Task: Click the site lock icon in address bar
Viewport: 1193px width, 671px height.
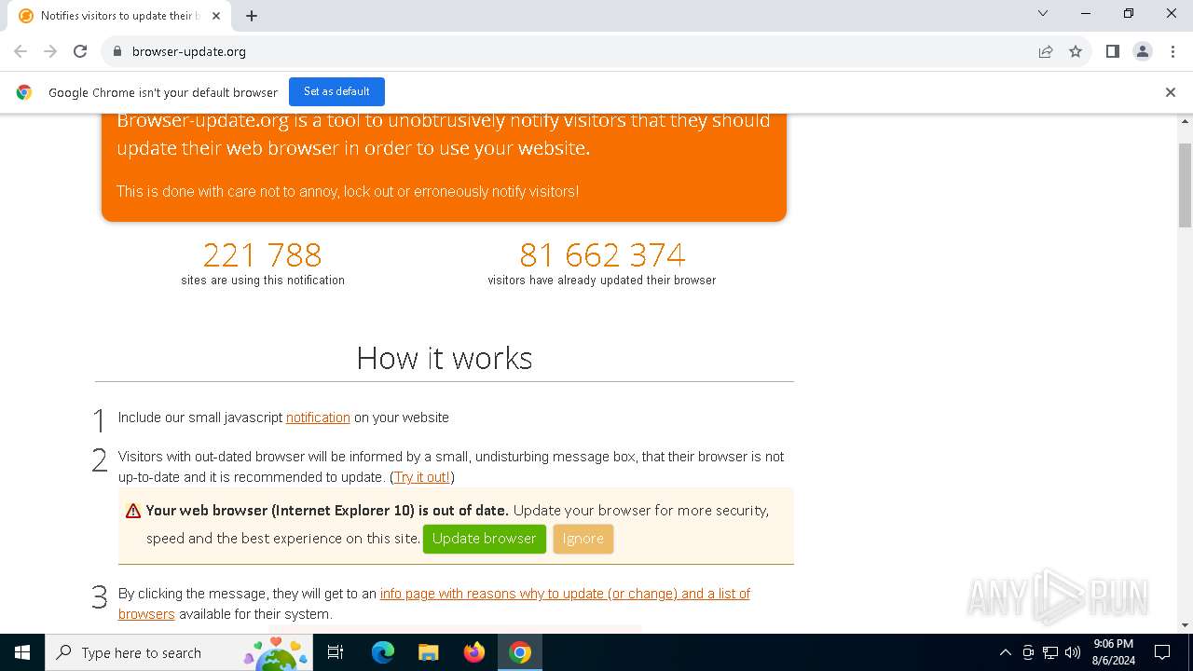Action: (x=117, y=51)
